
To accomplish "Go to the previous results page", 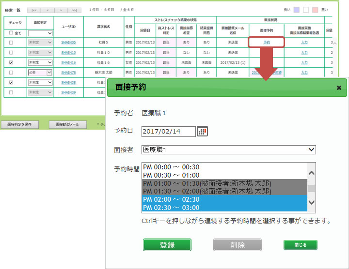I will point(48,10).
